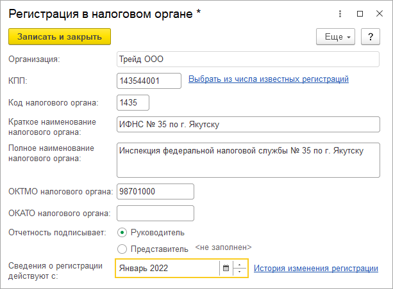Image resolution: width=393 pixels, height=289 pixels.
Task: Decrease month using the down spinner arrow
Action: click(x=239, y=272)
